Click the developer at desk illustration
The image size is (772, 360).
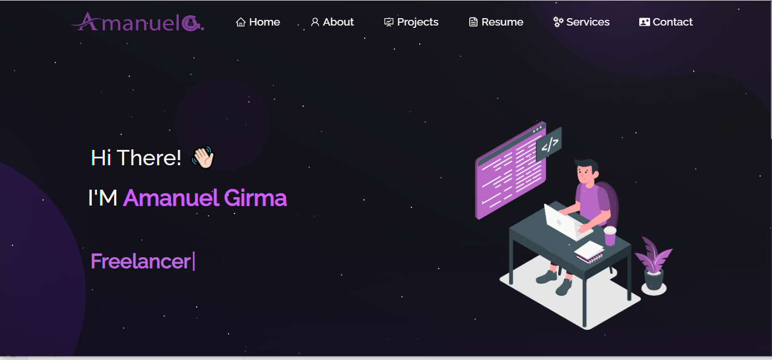tap(573, 225)
